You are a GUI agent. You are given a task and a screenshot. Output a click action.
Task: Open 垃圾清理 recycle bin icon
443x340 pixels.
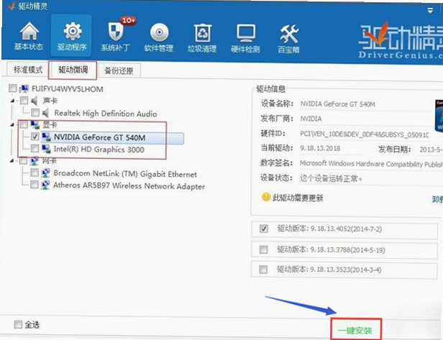point(202,38)
